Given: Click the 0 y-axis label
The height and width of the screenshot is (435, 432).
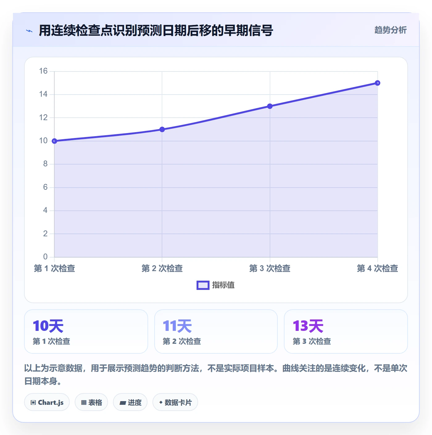Looking at the screenshot, I should click(45, 257).
